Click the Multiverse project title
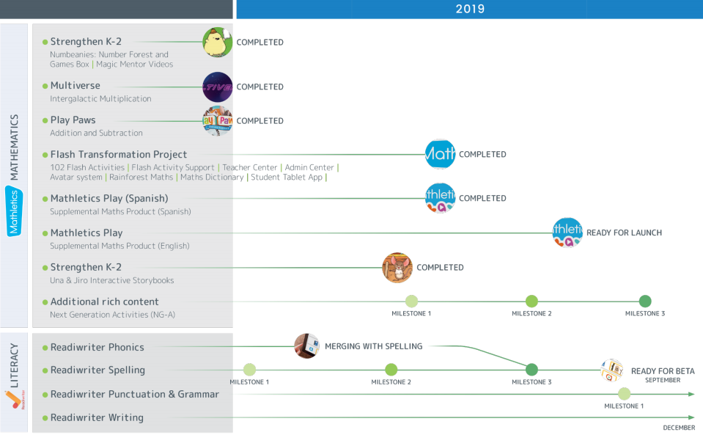Image resolution: width=703 pixels, height=435 pixels. pyautogui.click(x=76, y=86)
